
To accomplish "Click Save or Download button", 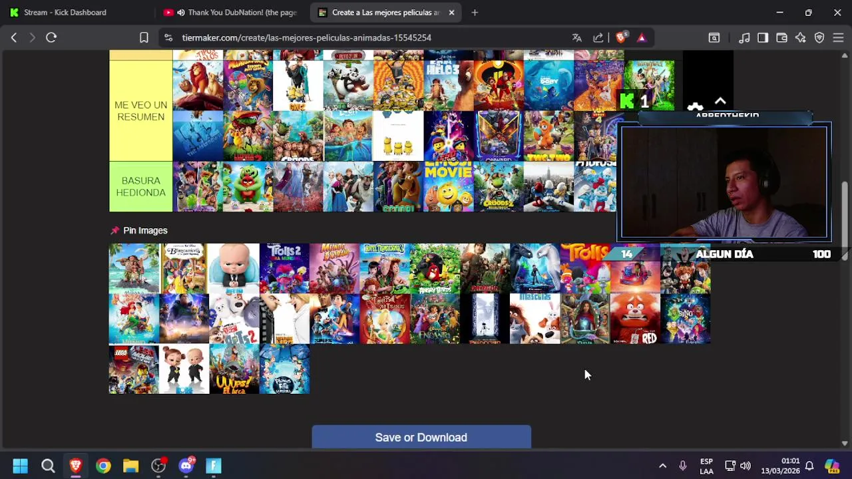I will tap(421, 437).
